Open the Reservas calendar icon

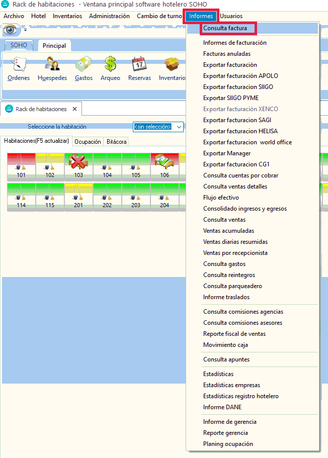139,69
